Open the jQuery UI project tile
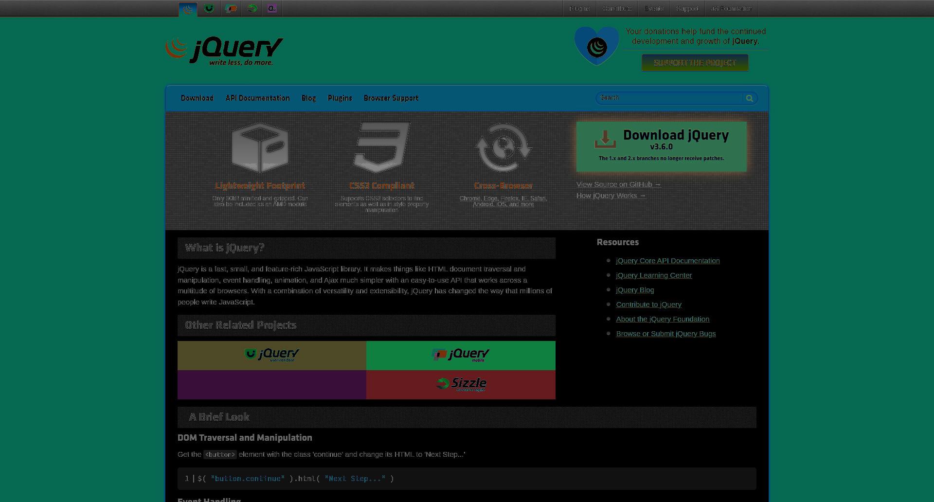The height and width of the screenshot is (502, 934). click(x=272, y=356)
